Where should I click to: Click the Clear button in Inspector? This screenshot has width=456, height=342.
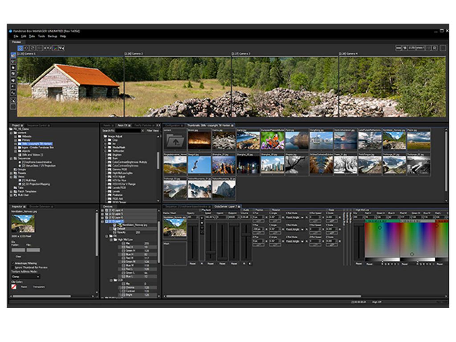(x=18, y=256)
